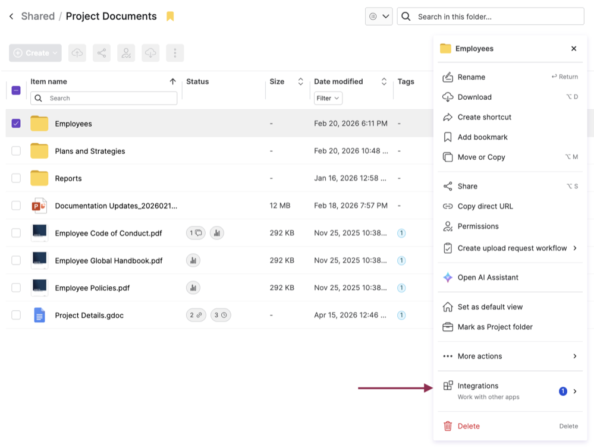
Task: Uncheck the Employees folder checkbox
Action: 16,124
